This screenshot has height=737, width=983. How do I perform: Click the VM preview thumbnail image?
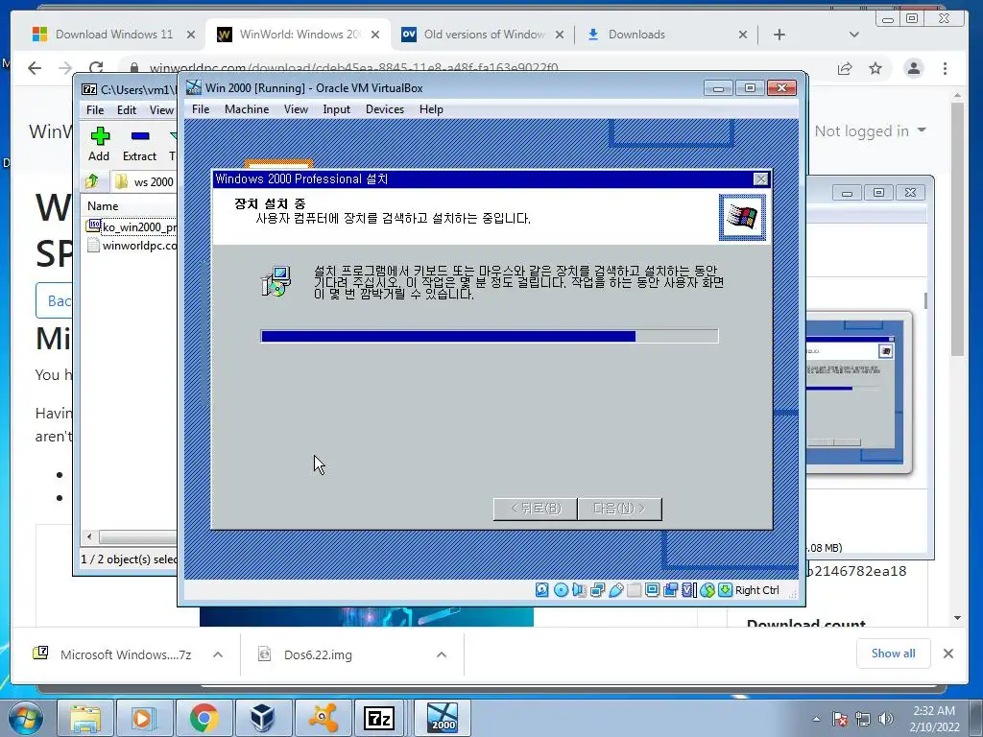(x=857, y=392)
